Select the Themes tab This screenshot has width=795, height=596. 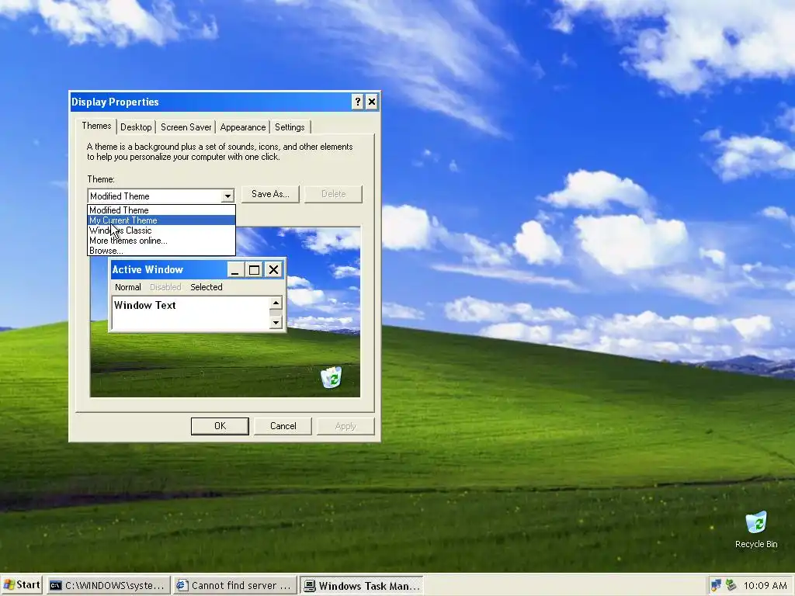coord(96,126)
